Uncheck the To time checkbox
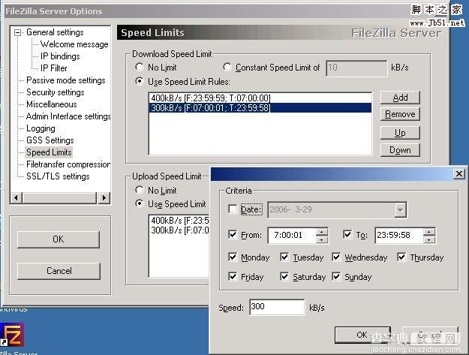Image resolution: width=469 pixels, height=355 pixels. coord(347,235)
